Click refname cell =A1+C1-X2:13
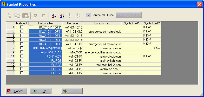 (x=73, y=27)
